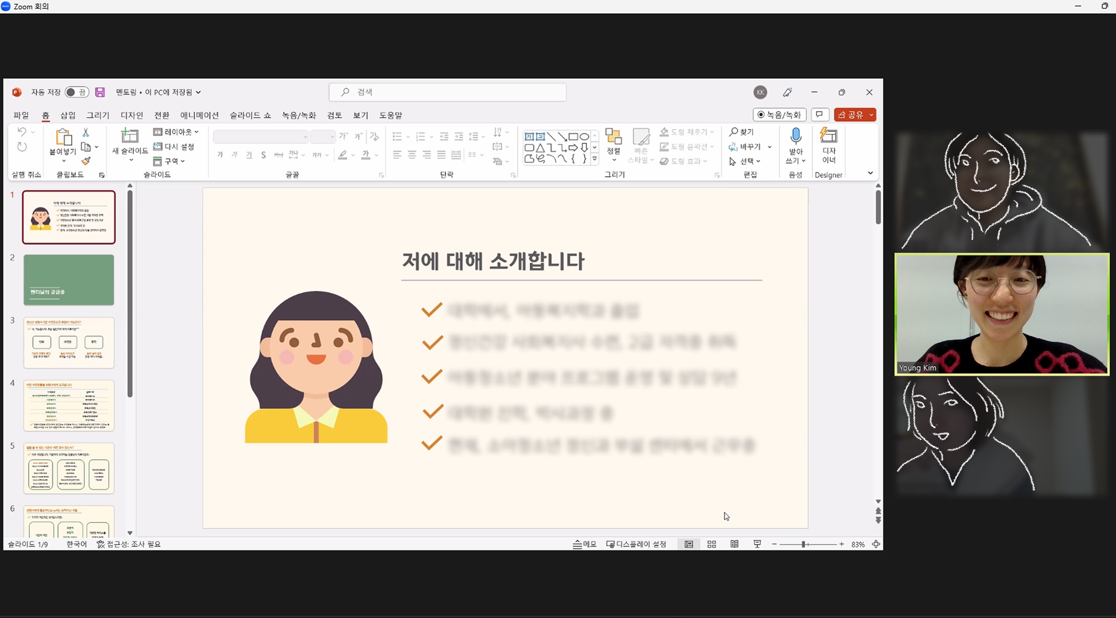
Task: Open Reading View from status bar
Action: point(734,544)
